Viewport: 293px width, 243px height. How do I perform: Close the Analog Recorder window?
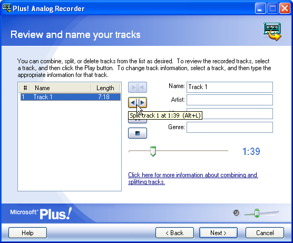(285, 8)
